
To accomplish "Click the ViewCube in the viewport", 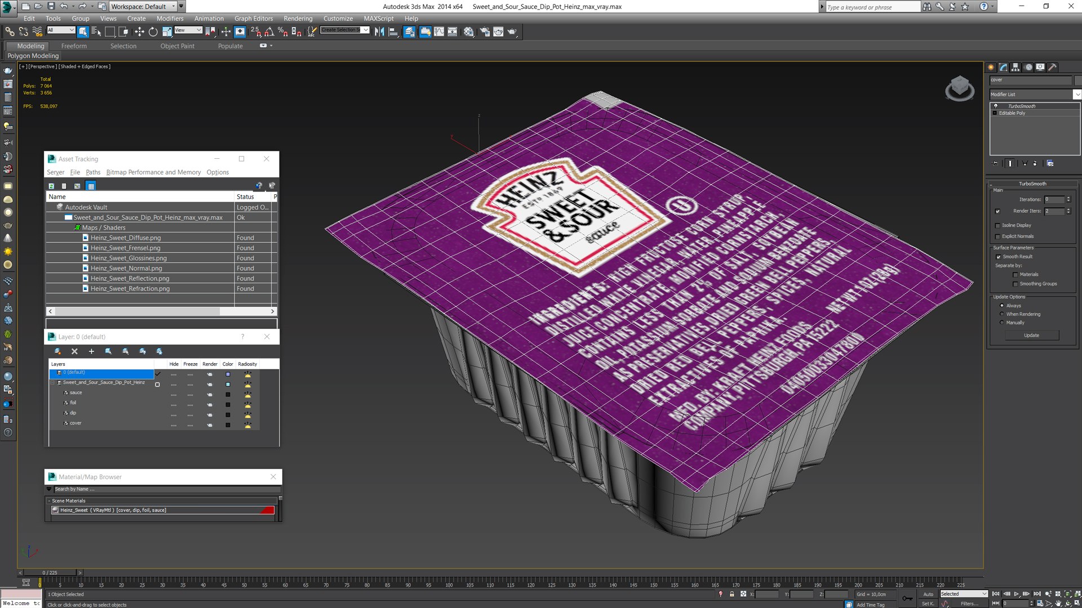I will pos(959,88).
